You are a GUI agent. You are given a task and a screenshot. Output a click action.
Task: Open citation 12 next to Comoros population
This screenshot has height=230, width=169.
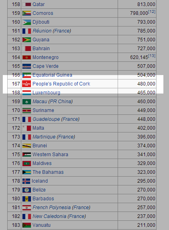point(152,12)
